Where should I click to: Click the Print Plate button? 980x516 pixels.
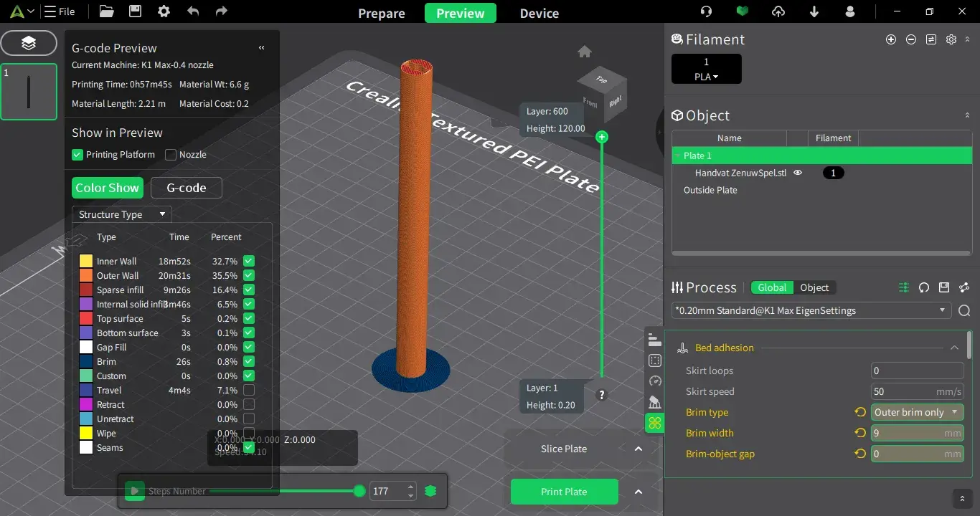click(x=564, y=492)
